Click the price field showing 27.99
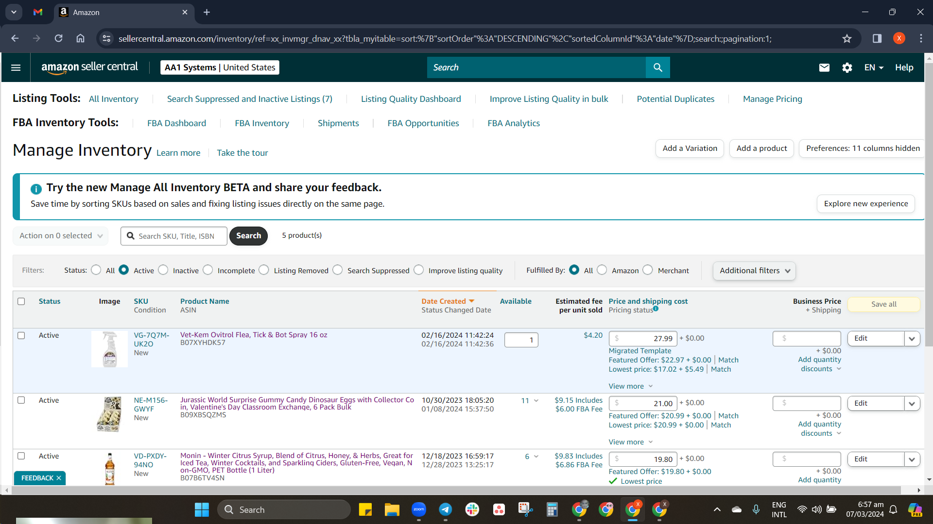This screenshot has height=524, width=933. (643, 339)
